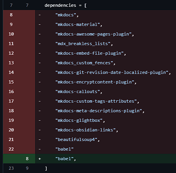This screenshot has height=173, width=176.
Task: Select "mkdocs-git-revision-date-localized-plugin" entry
Action: click(113, 72)
